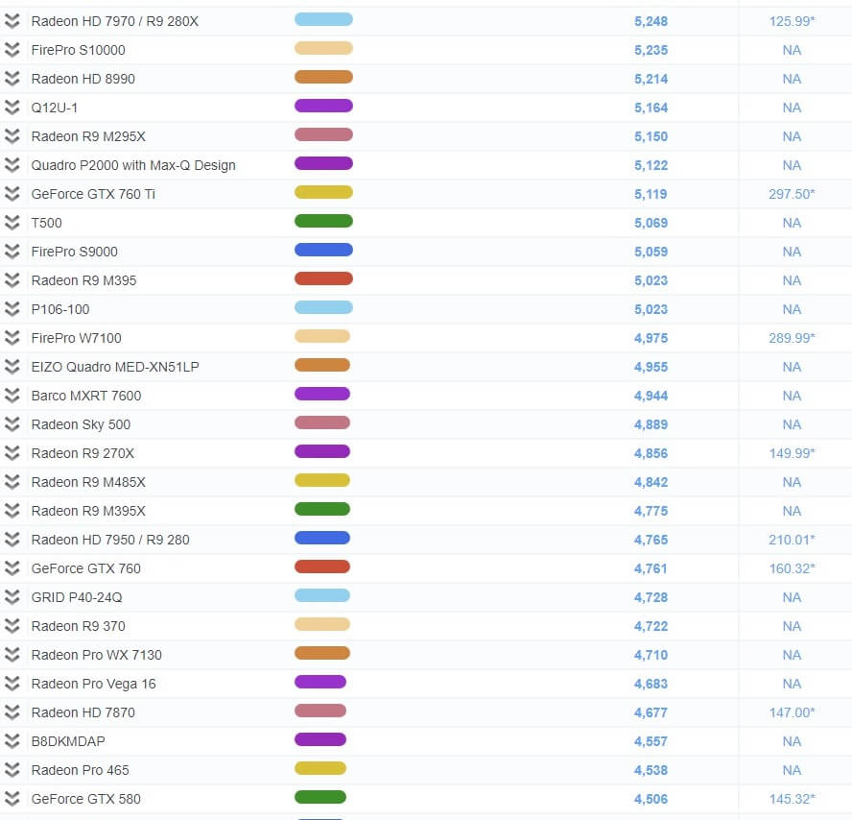Expand the GeForce GTX 580 row chevron
Screen dimensions: 852x820
pos(12,799)
